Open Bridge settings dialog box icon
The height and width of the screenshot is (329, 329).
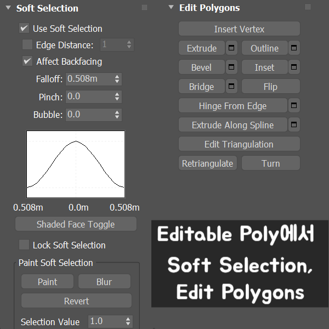231,86
